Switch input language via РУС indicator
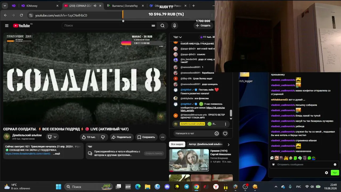The height and width of the screenshot is (192, 341). pos(299,187)
